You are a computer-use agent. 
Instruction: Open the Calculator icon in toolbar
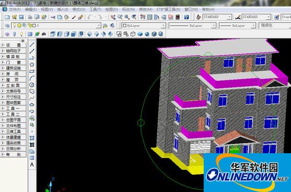click(x=178, y=17)
